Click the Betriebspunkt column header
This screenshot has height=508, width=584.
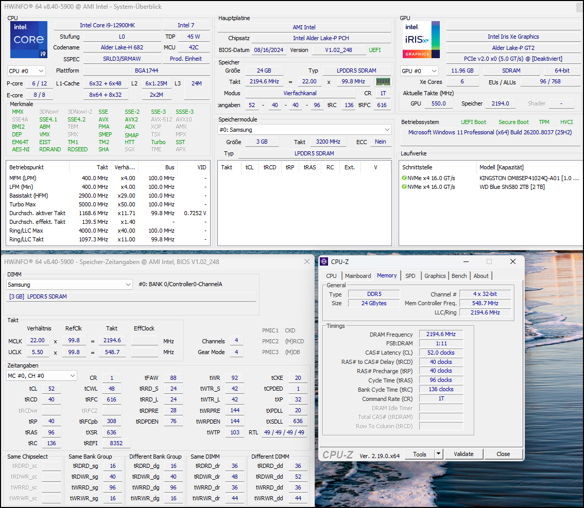tap(38, 167)
